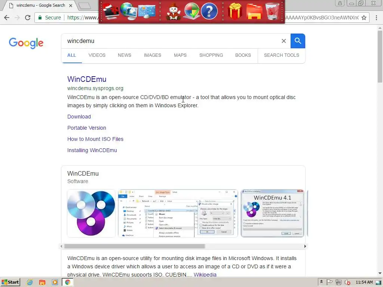383x287 pixels.
Task: Switch to the BOOKS tab
Action: coord(243,55)
